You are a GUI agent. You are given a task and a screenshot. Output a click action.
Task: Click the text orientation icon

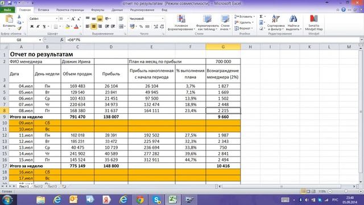(107, 19)
